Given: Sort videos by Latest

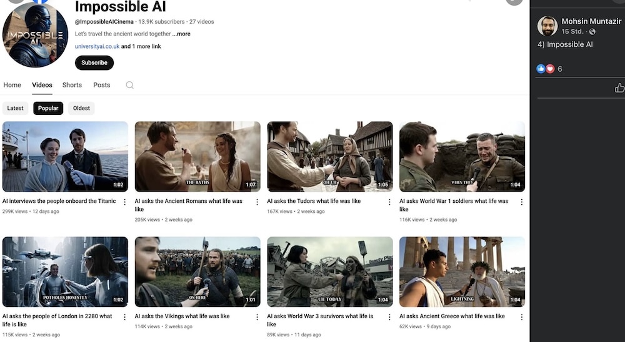Looking at the screenshot, I should (x=15, y=108).
